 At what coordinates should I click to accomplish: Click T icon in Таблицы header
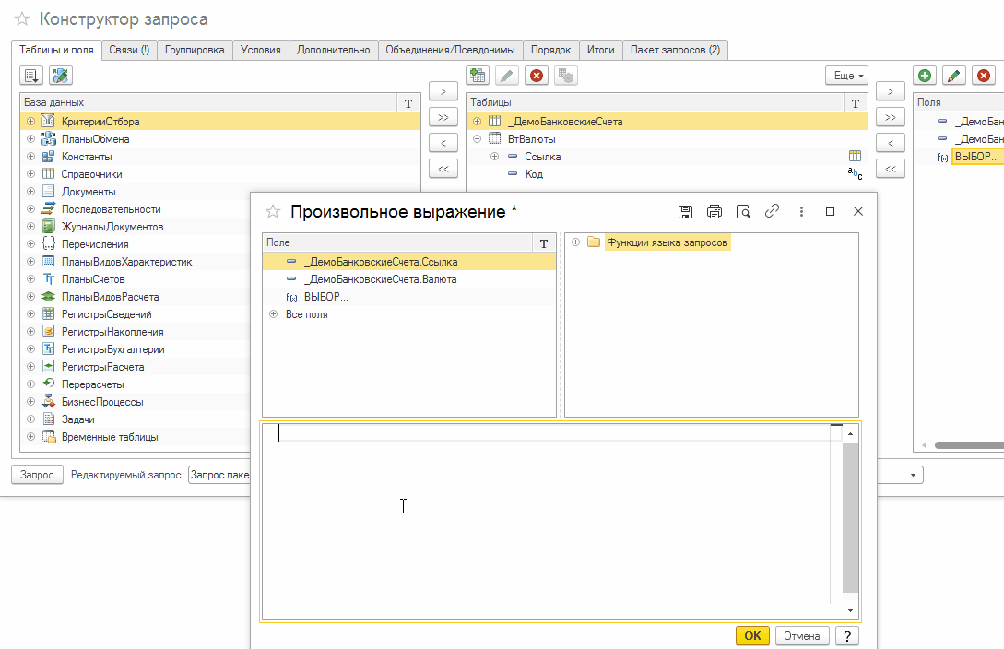856,103
